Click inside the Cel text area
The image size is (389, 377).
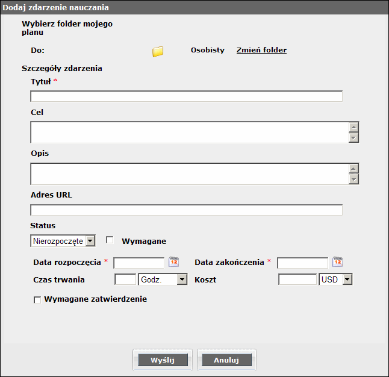(x=189, y=132)
